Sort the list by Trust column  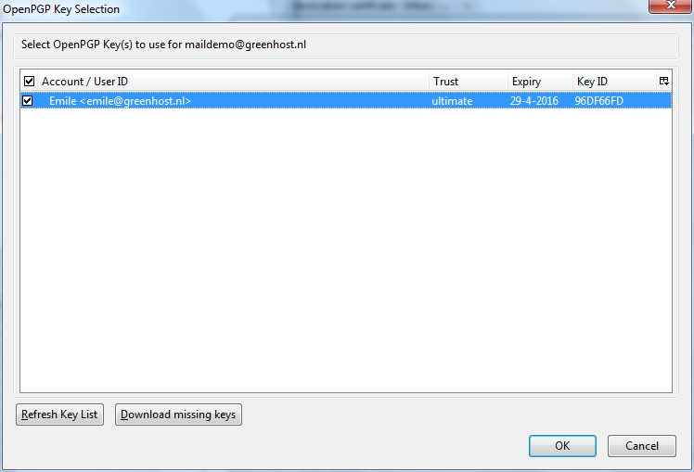[469, 82]
